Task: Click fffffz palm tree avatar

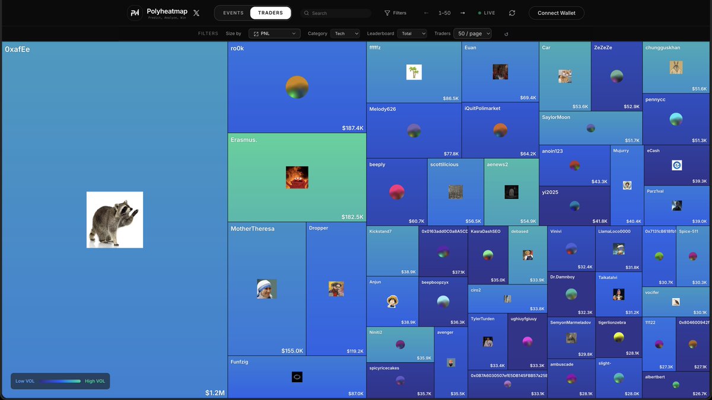Action: [414, 72]
